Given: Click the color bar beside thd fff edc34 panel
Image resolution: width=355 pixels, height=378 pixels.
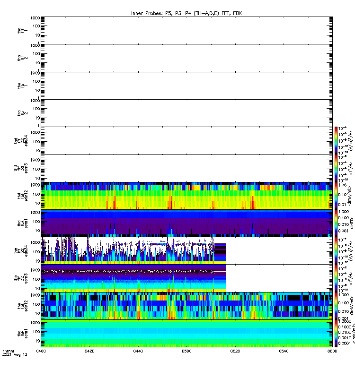Looking at the screenshot, I should 336,140.
